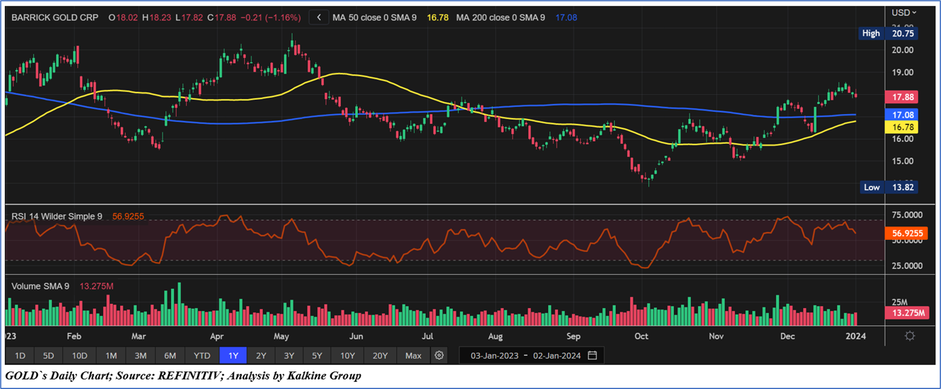Open the chart settings gear beside Max
941x389 pixels.
pos(439,355)
